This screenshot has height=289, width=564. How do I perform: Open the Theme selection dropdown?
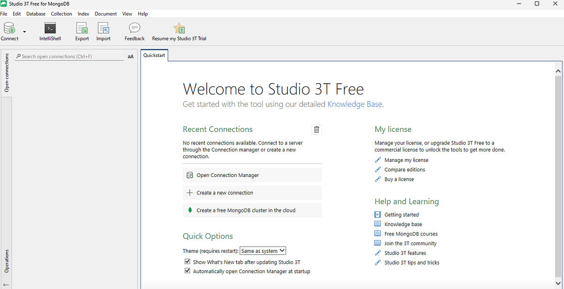point(262,250)
